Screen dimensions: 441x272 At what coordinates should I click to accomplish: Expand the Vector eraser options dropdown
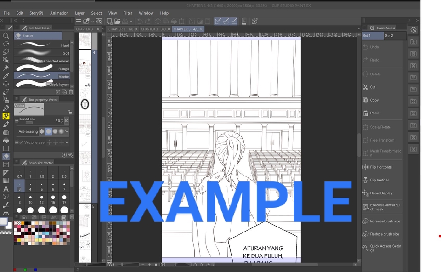[x=66, y=142]
